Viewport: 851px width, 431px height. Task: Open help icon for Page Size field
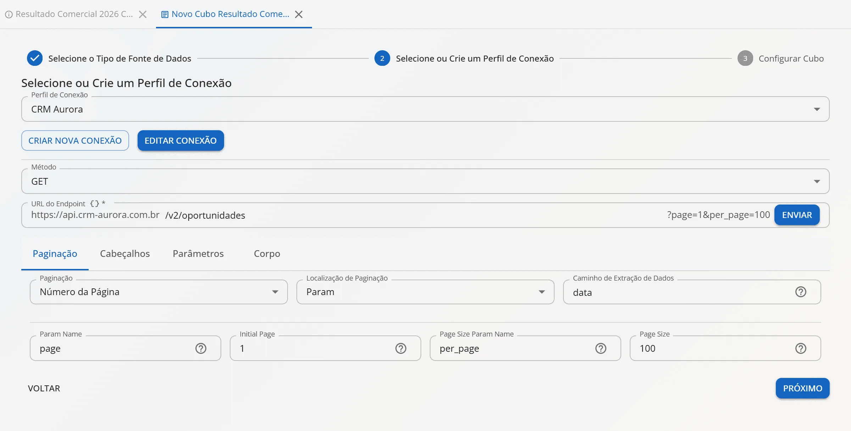click(x=801, y=349)
